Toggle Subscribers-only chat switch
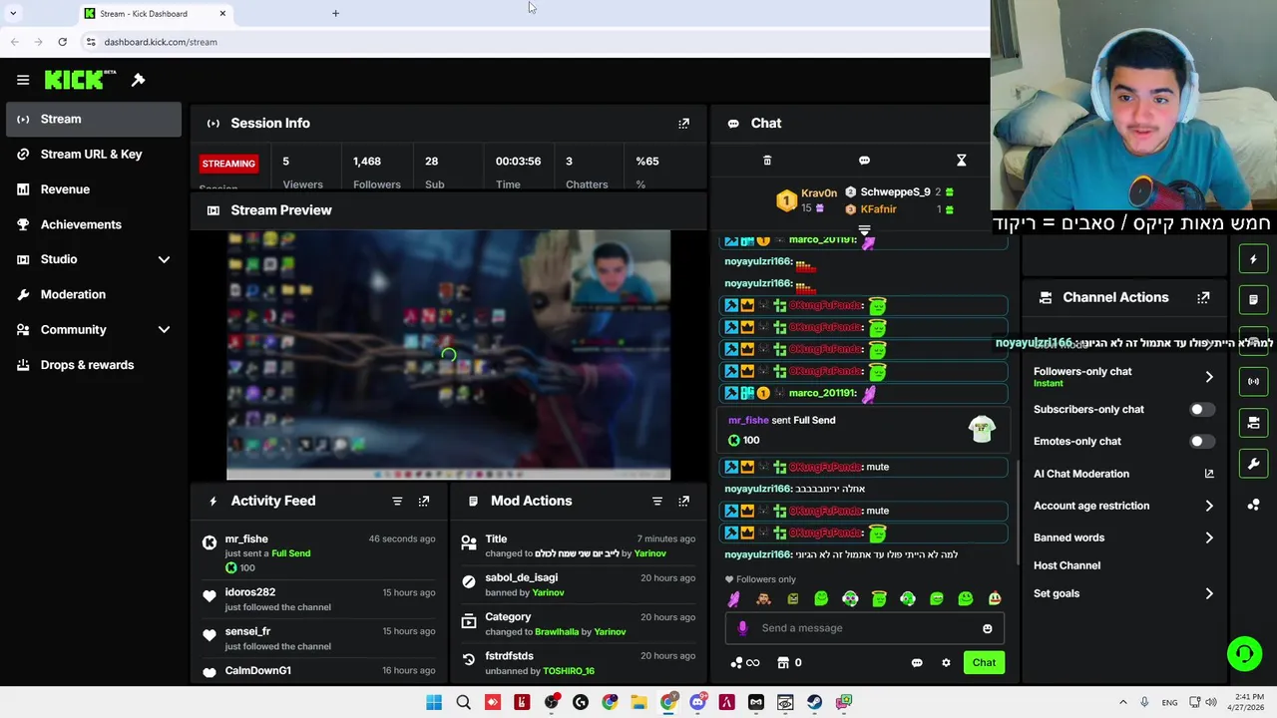 1200,410
